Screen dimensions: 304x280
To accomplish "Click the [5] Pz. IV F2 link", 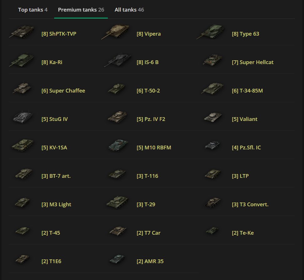I will tap(151, 119).
